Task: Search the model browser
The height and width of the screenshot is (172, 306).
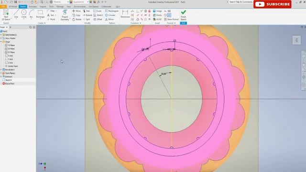Action: click(x=31, y=27)
